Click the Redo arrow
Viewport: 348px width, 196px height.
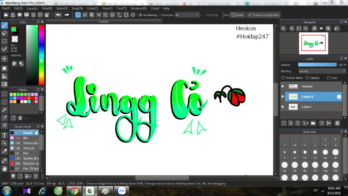[x=67, y=15]
